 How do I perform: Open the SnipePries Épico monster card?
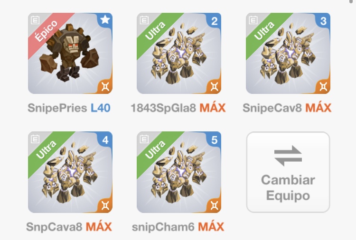coord(70,53)
